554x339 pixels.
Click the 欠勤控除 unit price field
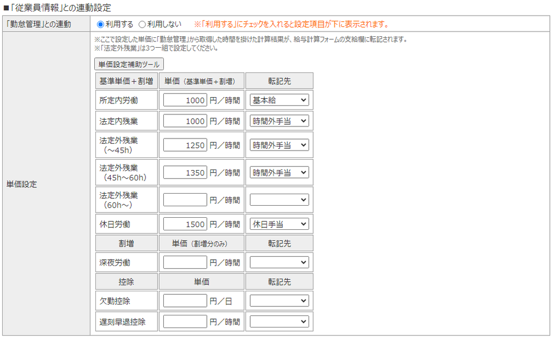coord(185,301)
